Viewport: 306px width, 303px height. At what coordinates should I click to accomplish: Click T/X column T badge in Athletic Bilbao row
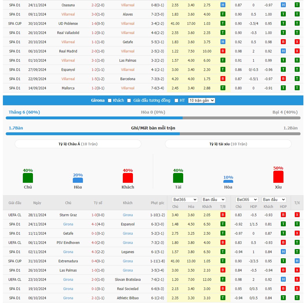click(x=297, y=298)
